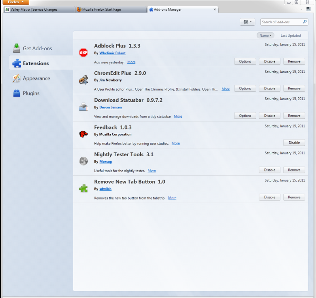316x298 pixels.
Task: Open the Firefox application menu button
Action: point(16,2)
